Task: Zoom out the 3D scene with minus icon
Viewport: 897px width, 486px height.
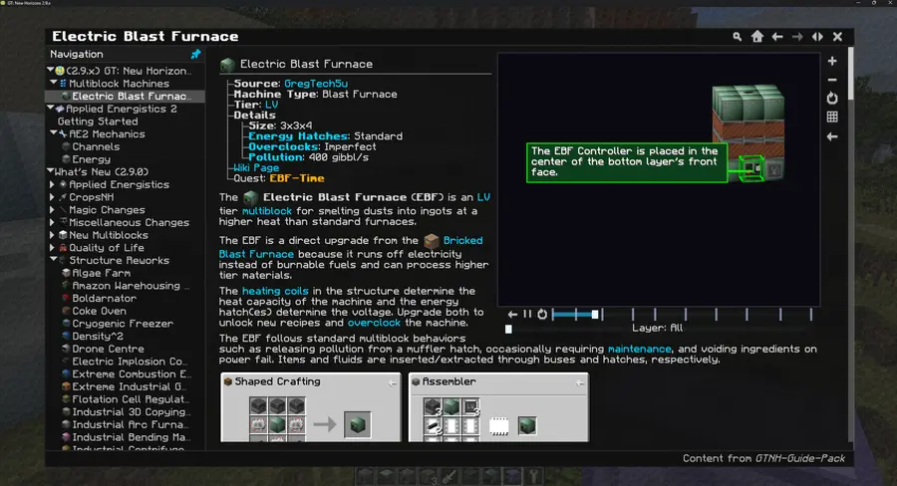Action: 832,80
